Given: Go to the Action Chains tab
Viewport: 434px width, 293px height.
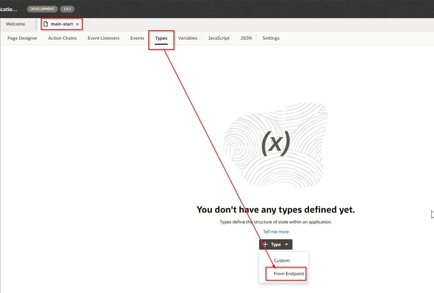Looking at the screenshot, I should [62, 38].
